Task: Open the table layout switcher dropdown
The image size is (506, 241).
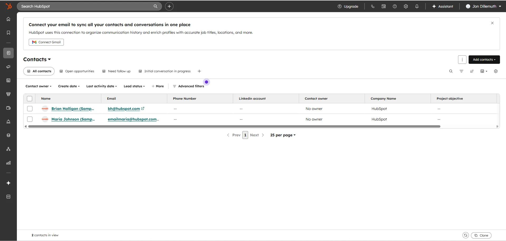Action: tap(484, 71)
